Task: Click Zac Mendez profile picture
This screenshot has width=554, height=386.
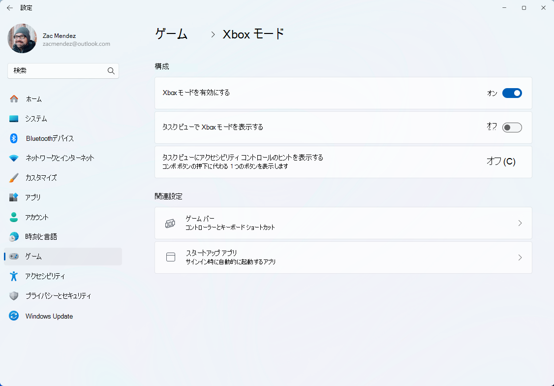Action: click(22, 38)
